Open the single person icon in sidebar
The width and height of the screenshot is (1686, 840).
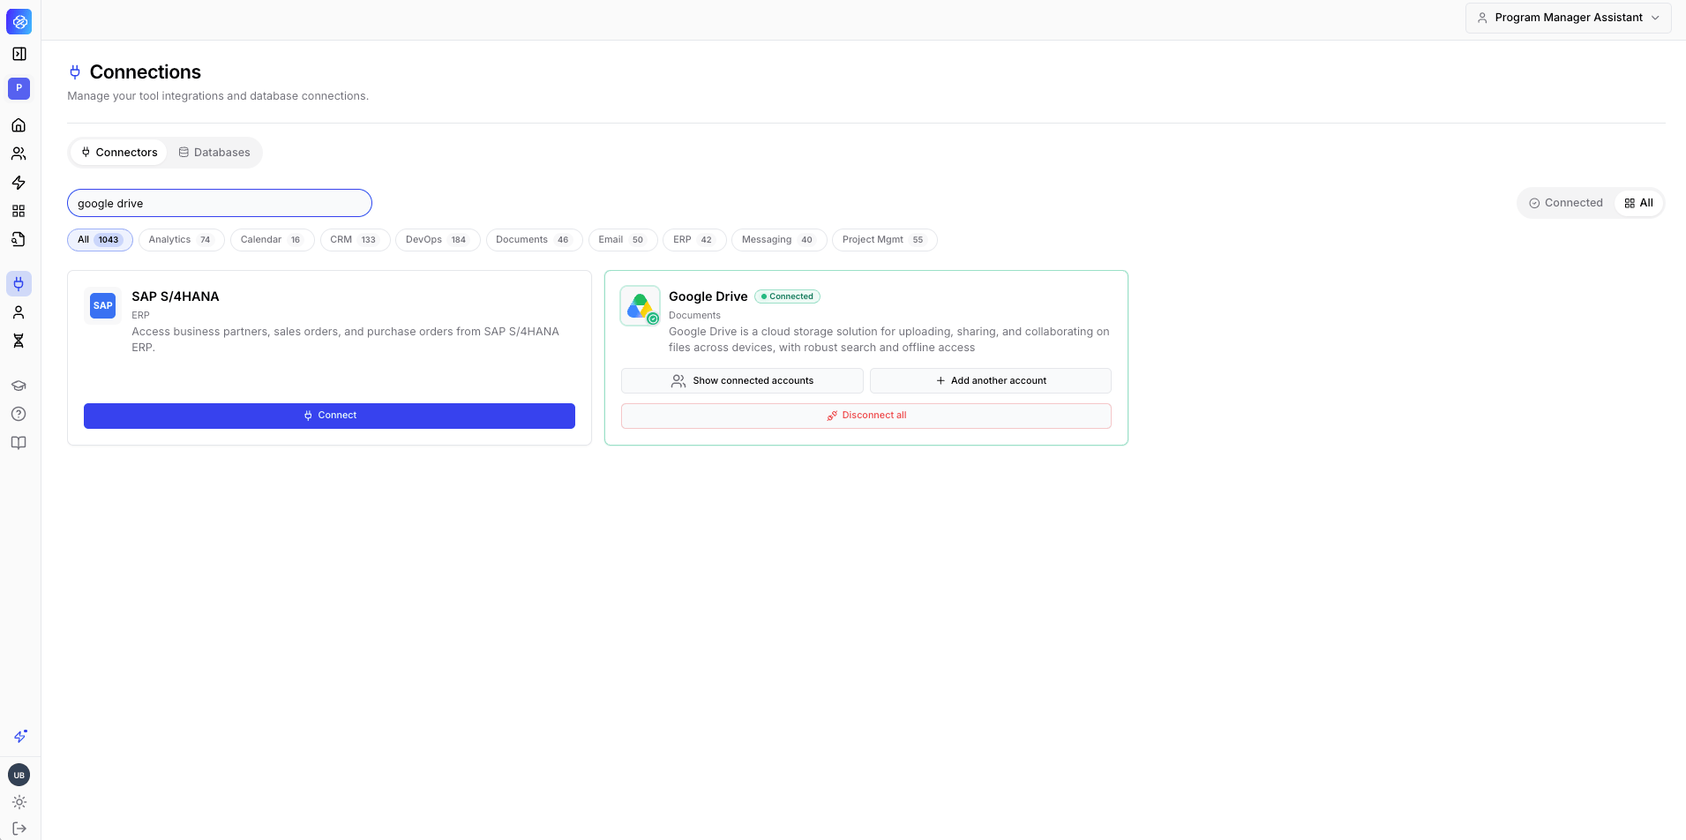(x=19, y=312)
